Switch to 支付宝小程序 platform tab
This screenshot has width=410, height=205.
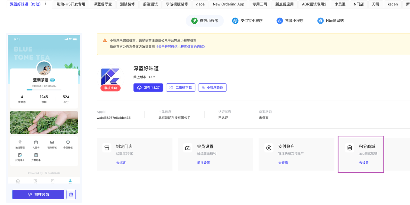click(x=248, y=21)
